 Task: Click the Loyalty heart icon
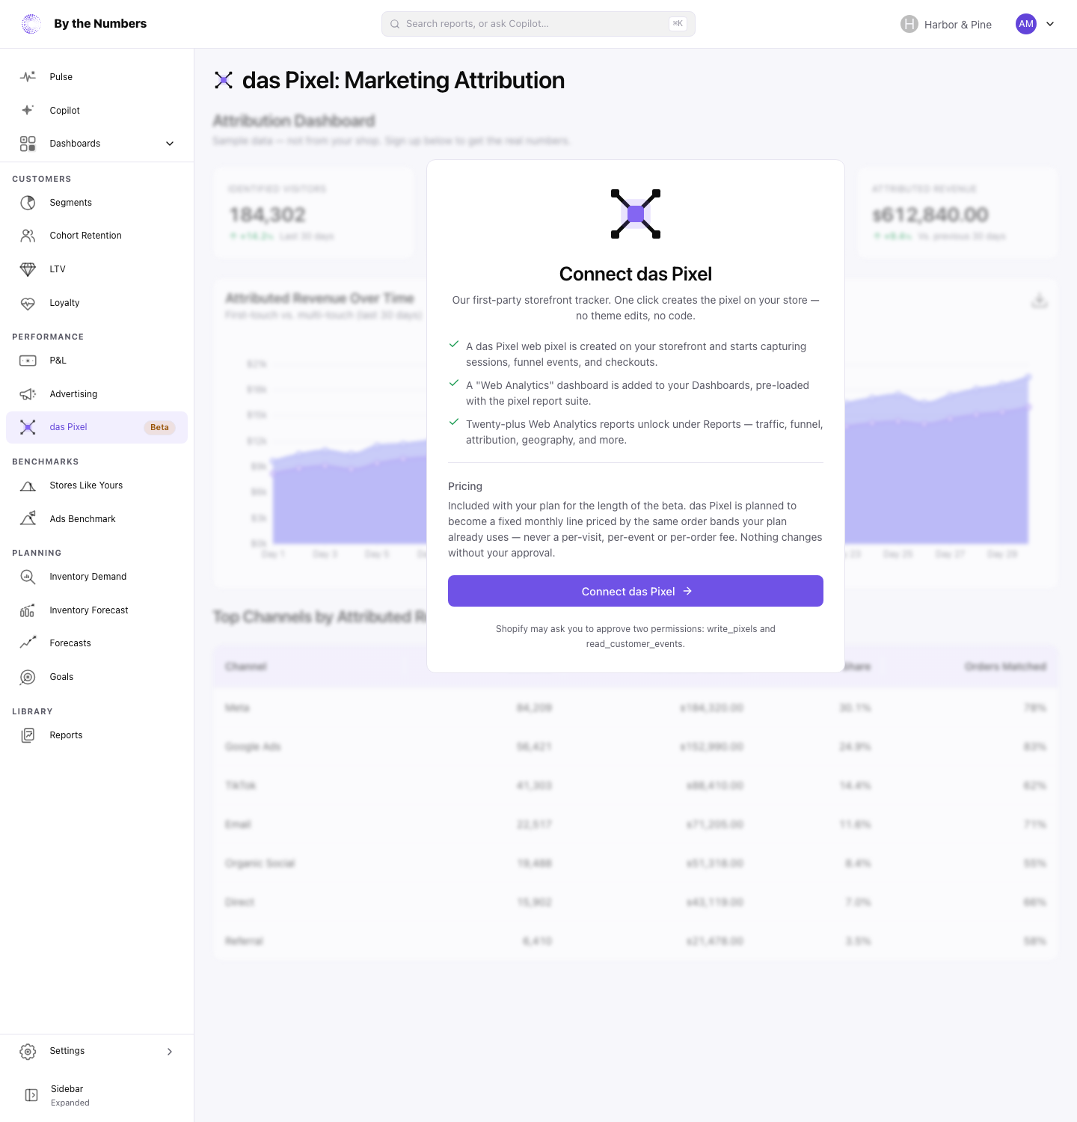[x=28, y=303]
